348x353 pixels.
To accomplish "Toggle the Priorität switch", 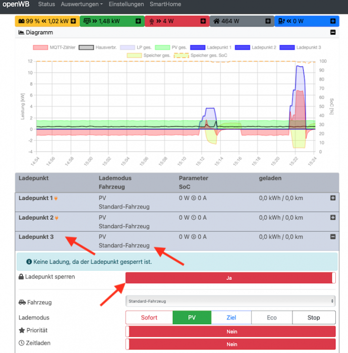I will coord(230,331).
